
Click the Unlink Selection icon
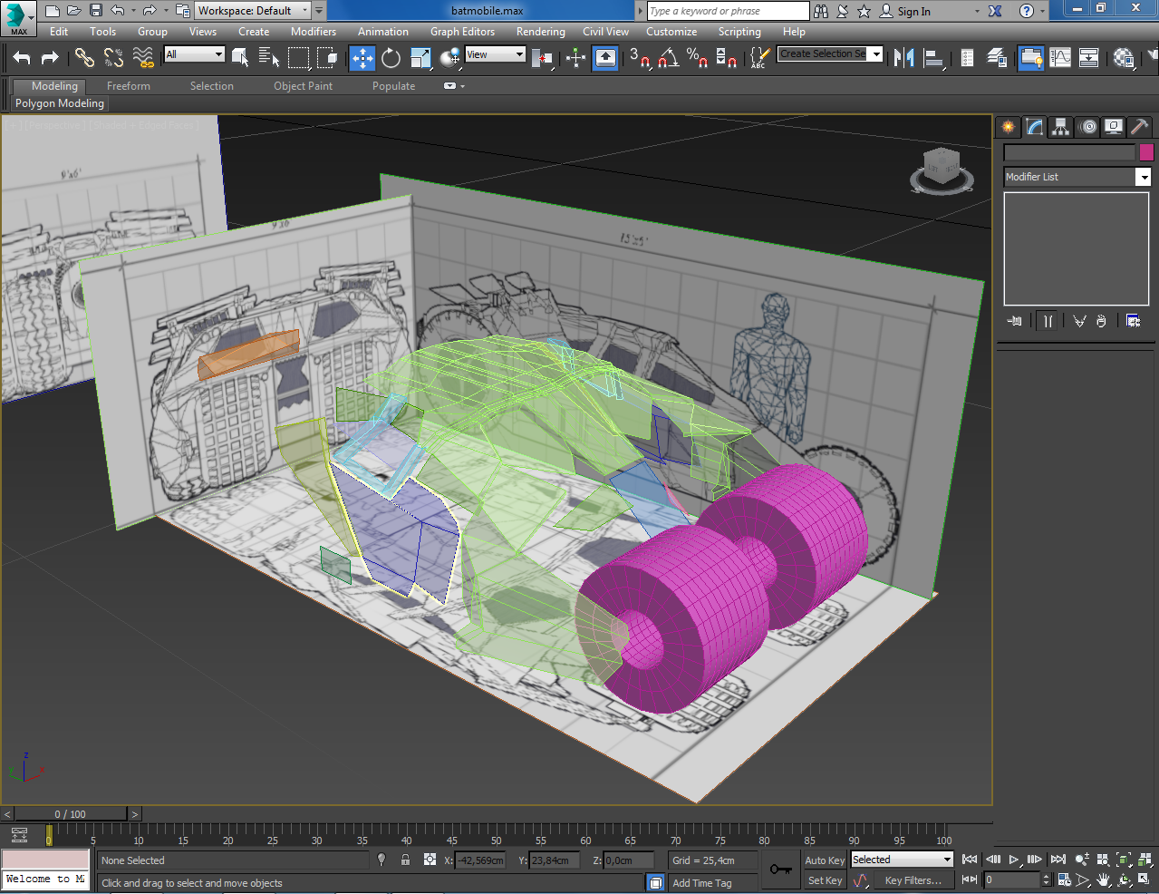coord(113,58)
